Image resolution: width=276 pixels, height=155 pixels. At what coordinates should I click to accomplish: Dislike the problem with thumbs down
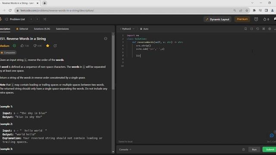click(38, 46)
